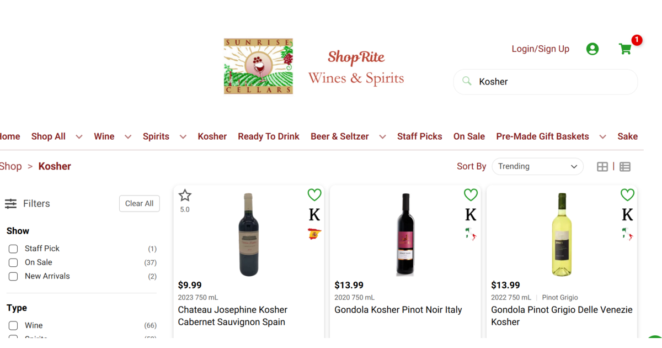The height and width of the screenshot is (348, 662).
Task: Switch to list view layout
Action: [x=625, y=166]
